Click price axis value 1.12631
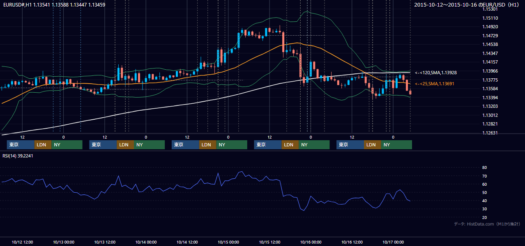 (490, 133)
